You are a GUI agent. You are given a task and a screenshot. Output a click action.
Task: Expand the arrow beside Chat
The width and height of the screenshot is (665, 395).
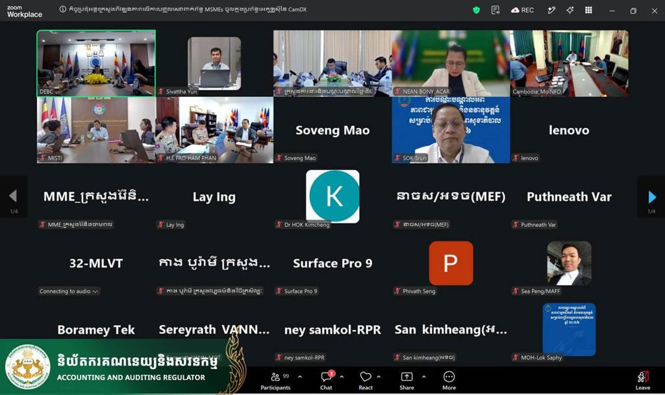[x=342, y=376]
